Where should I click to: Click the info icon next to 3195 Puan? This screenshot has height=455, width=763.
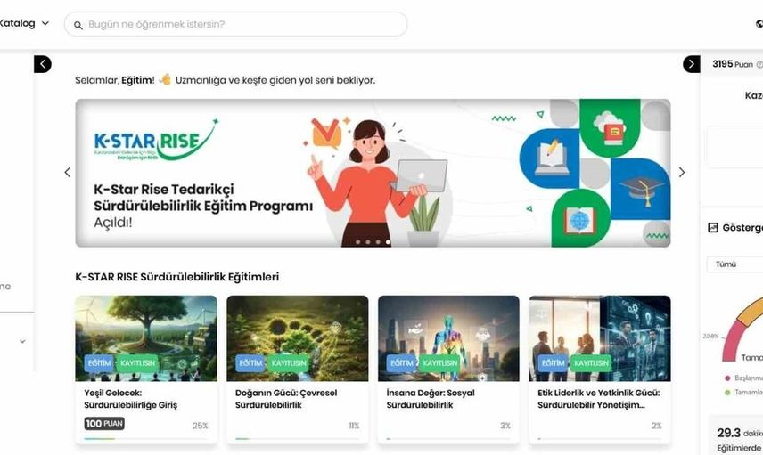click(759, 64)
